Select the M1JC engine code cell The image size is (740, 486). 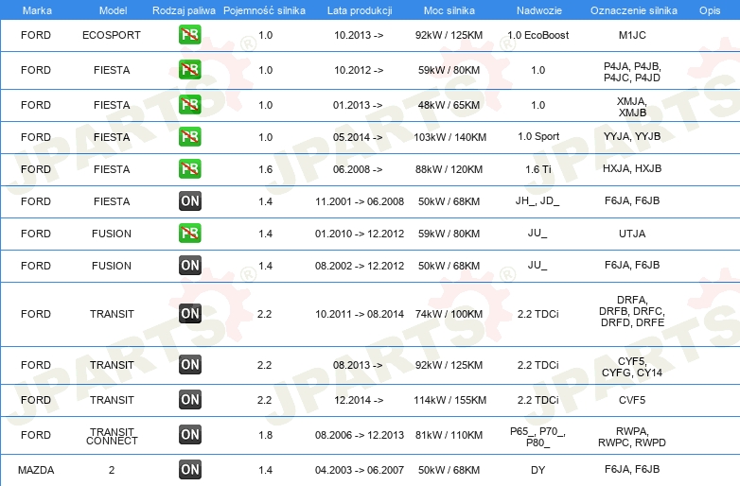(x=632, y=35)
